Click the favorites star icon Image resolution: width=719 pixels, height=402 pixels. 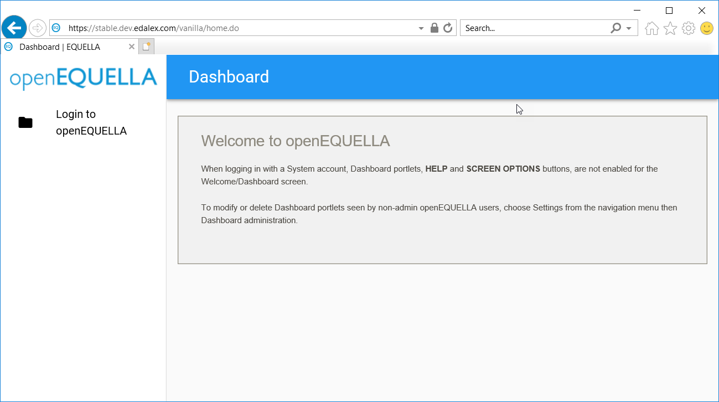coord(670,28)
